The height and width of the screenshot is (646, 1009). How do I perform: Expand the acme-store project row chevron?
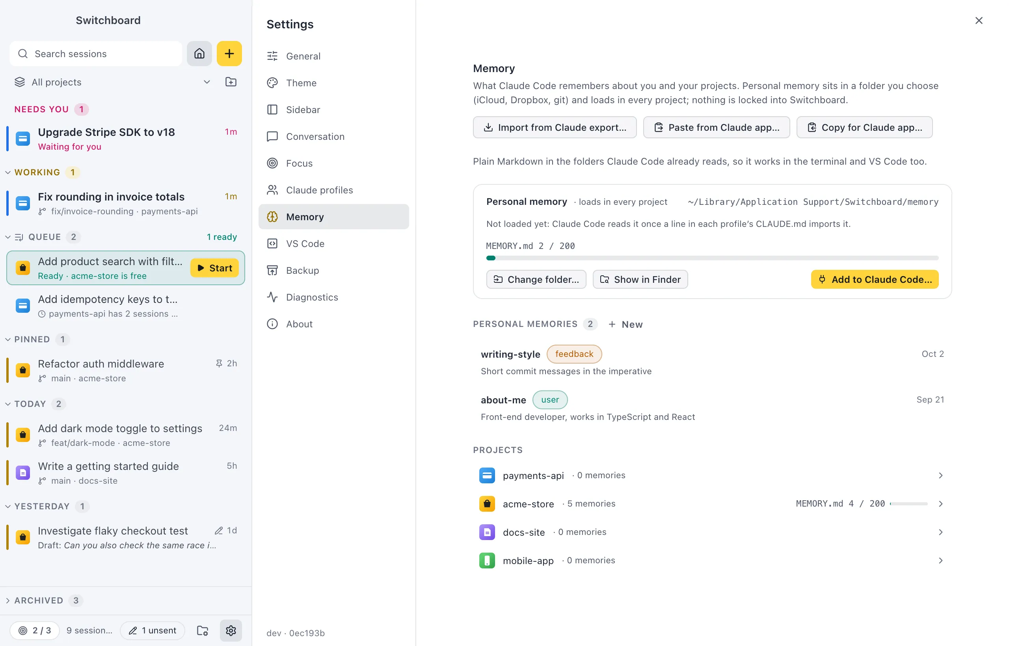pos(940,504)
